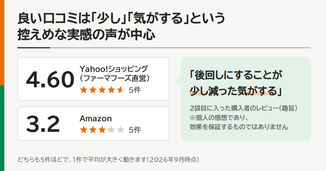Select the 3.2 Amazon rating score
This screenshot has width=326, height=171.
click(43, 124)
